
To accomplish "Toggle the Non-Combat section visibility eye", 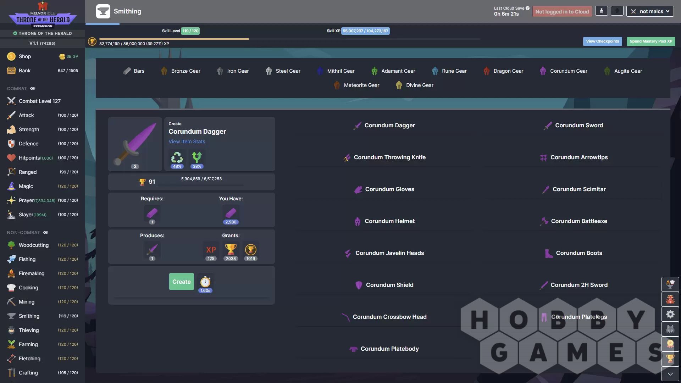I will click(x=46, y=233).
